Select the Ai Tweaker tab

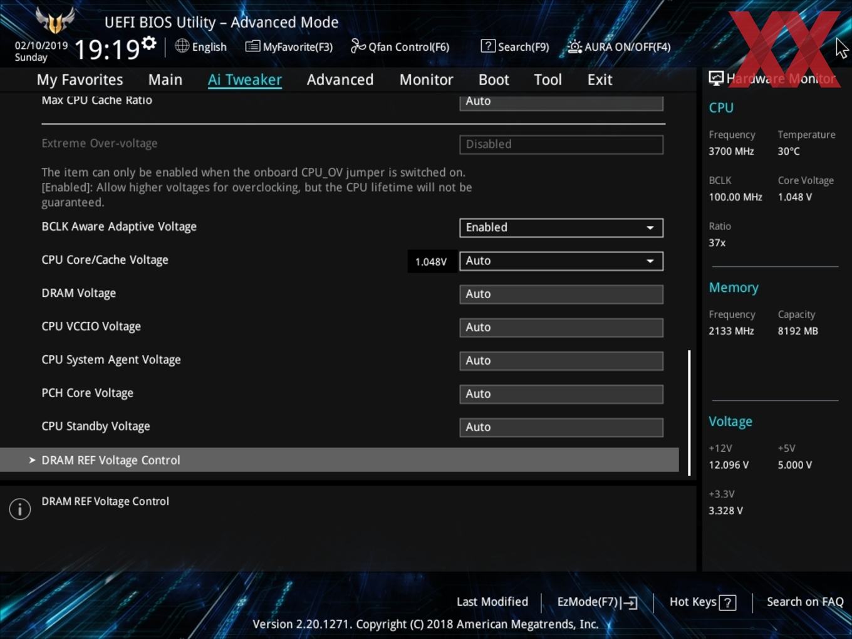tap(245, 80)
